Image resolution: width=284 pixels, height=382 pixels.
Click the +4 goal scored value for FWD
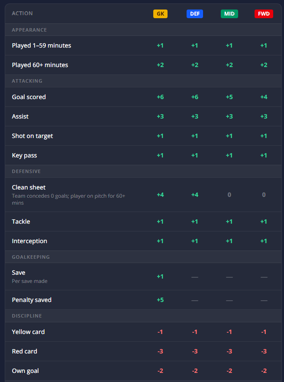coord(264,97)
